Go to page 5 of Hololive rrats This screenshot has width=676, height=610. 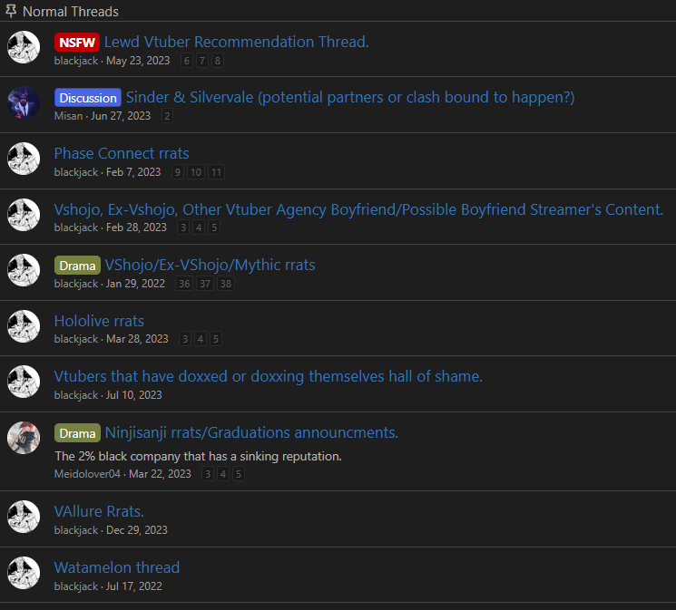(x=216, y=339)
